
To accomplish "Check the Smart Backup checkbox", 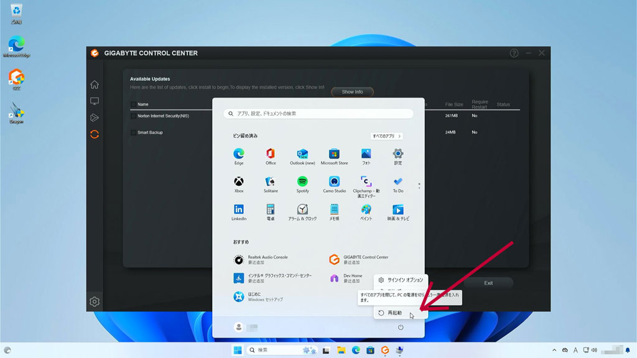I will coord(133,132).
